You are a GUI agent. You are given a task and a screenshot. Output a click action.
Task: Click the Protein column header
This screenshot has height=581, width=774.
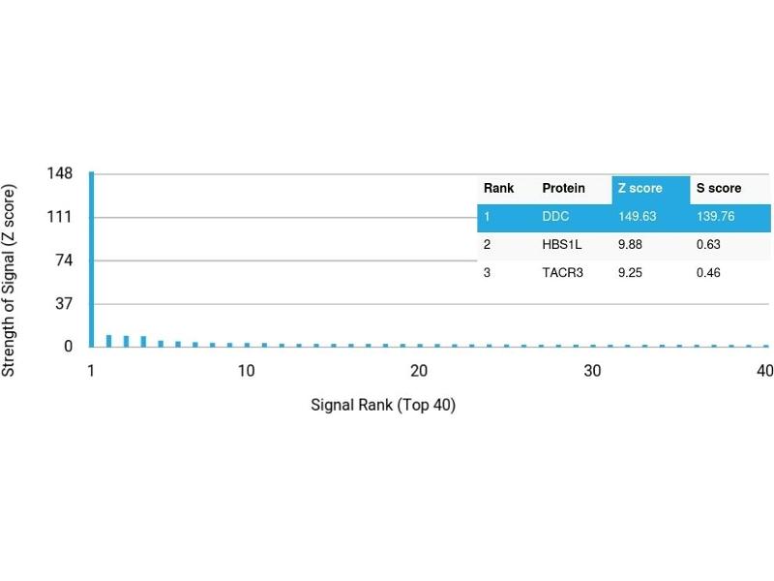click(x=563, y=188)
